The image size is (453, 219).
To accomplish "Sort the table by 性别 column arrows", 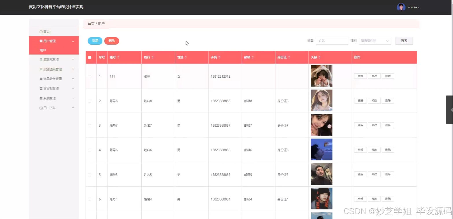I will [186, 57].
